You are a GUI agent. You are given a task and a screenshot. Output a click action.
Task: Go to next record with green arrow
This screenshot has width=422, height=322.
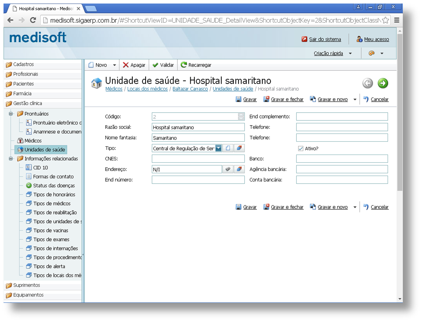click(x=383, y=83)
